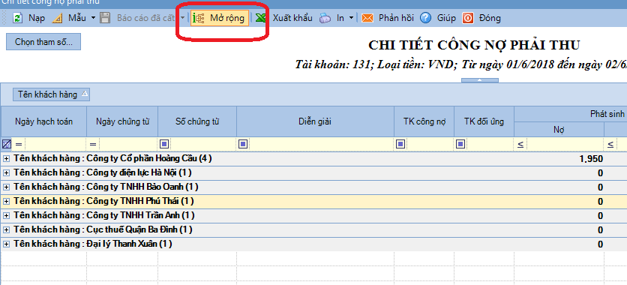Click the In printer icon
Screen dimensions: 627x285
coord(325,18)
